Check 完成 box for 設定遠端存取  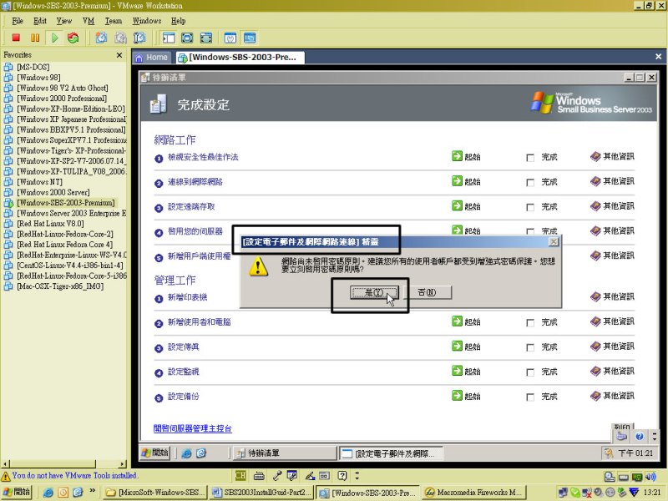click(x=530, y=207)
